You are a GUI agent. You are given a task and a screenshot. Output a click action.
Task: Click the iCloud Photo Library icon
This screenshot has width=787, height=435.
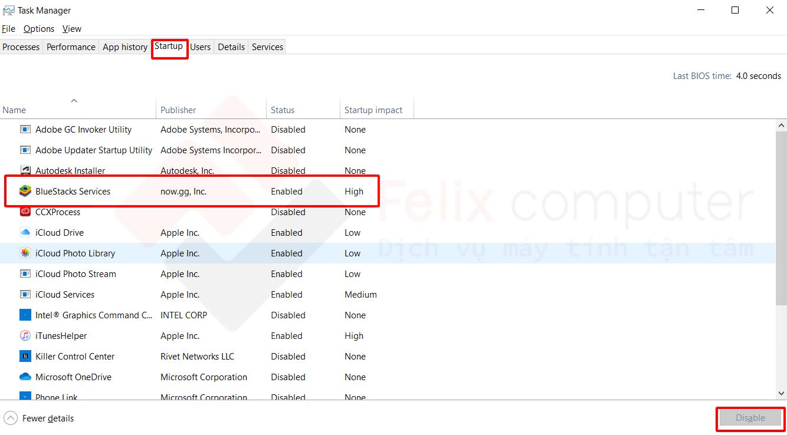[x=25, y=253]
